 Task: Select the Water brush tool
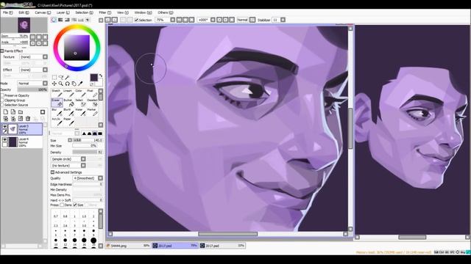pos(79,112)
